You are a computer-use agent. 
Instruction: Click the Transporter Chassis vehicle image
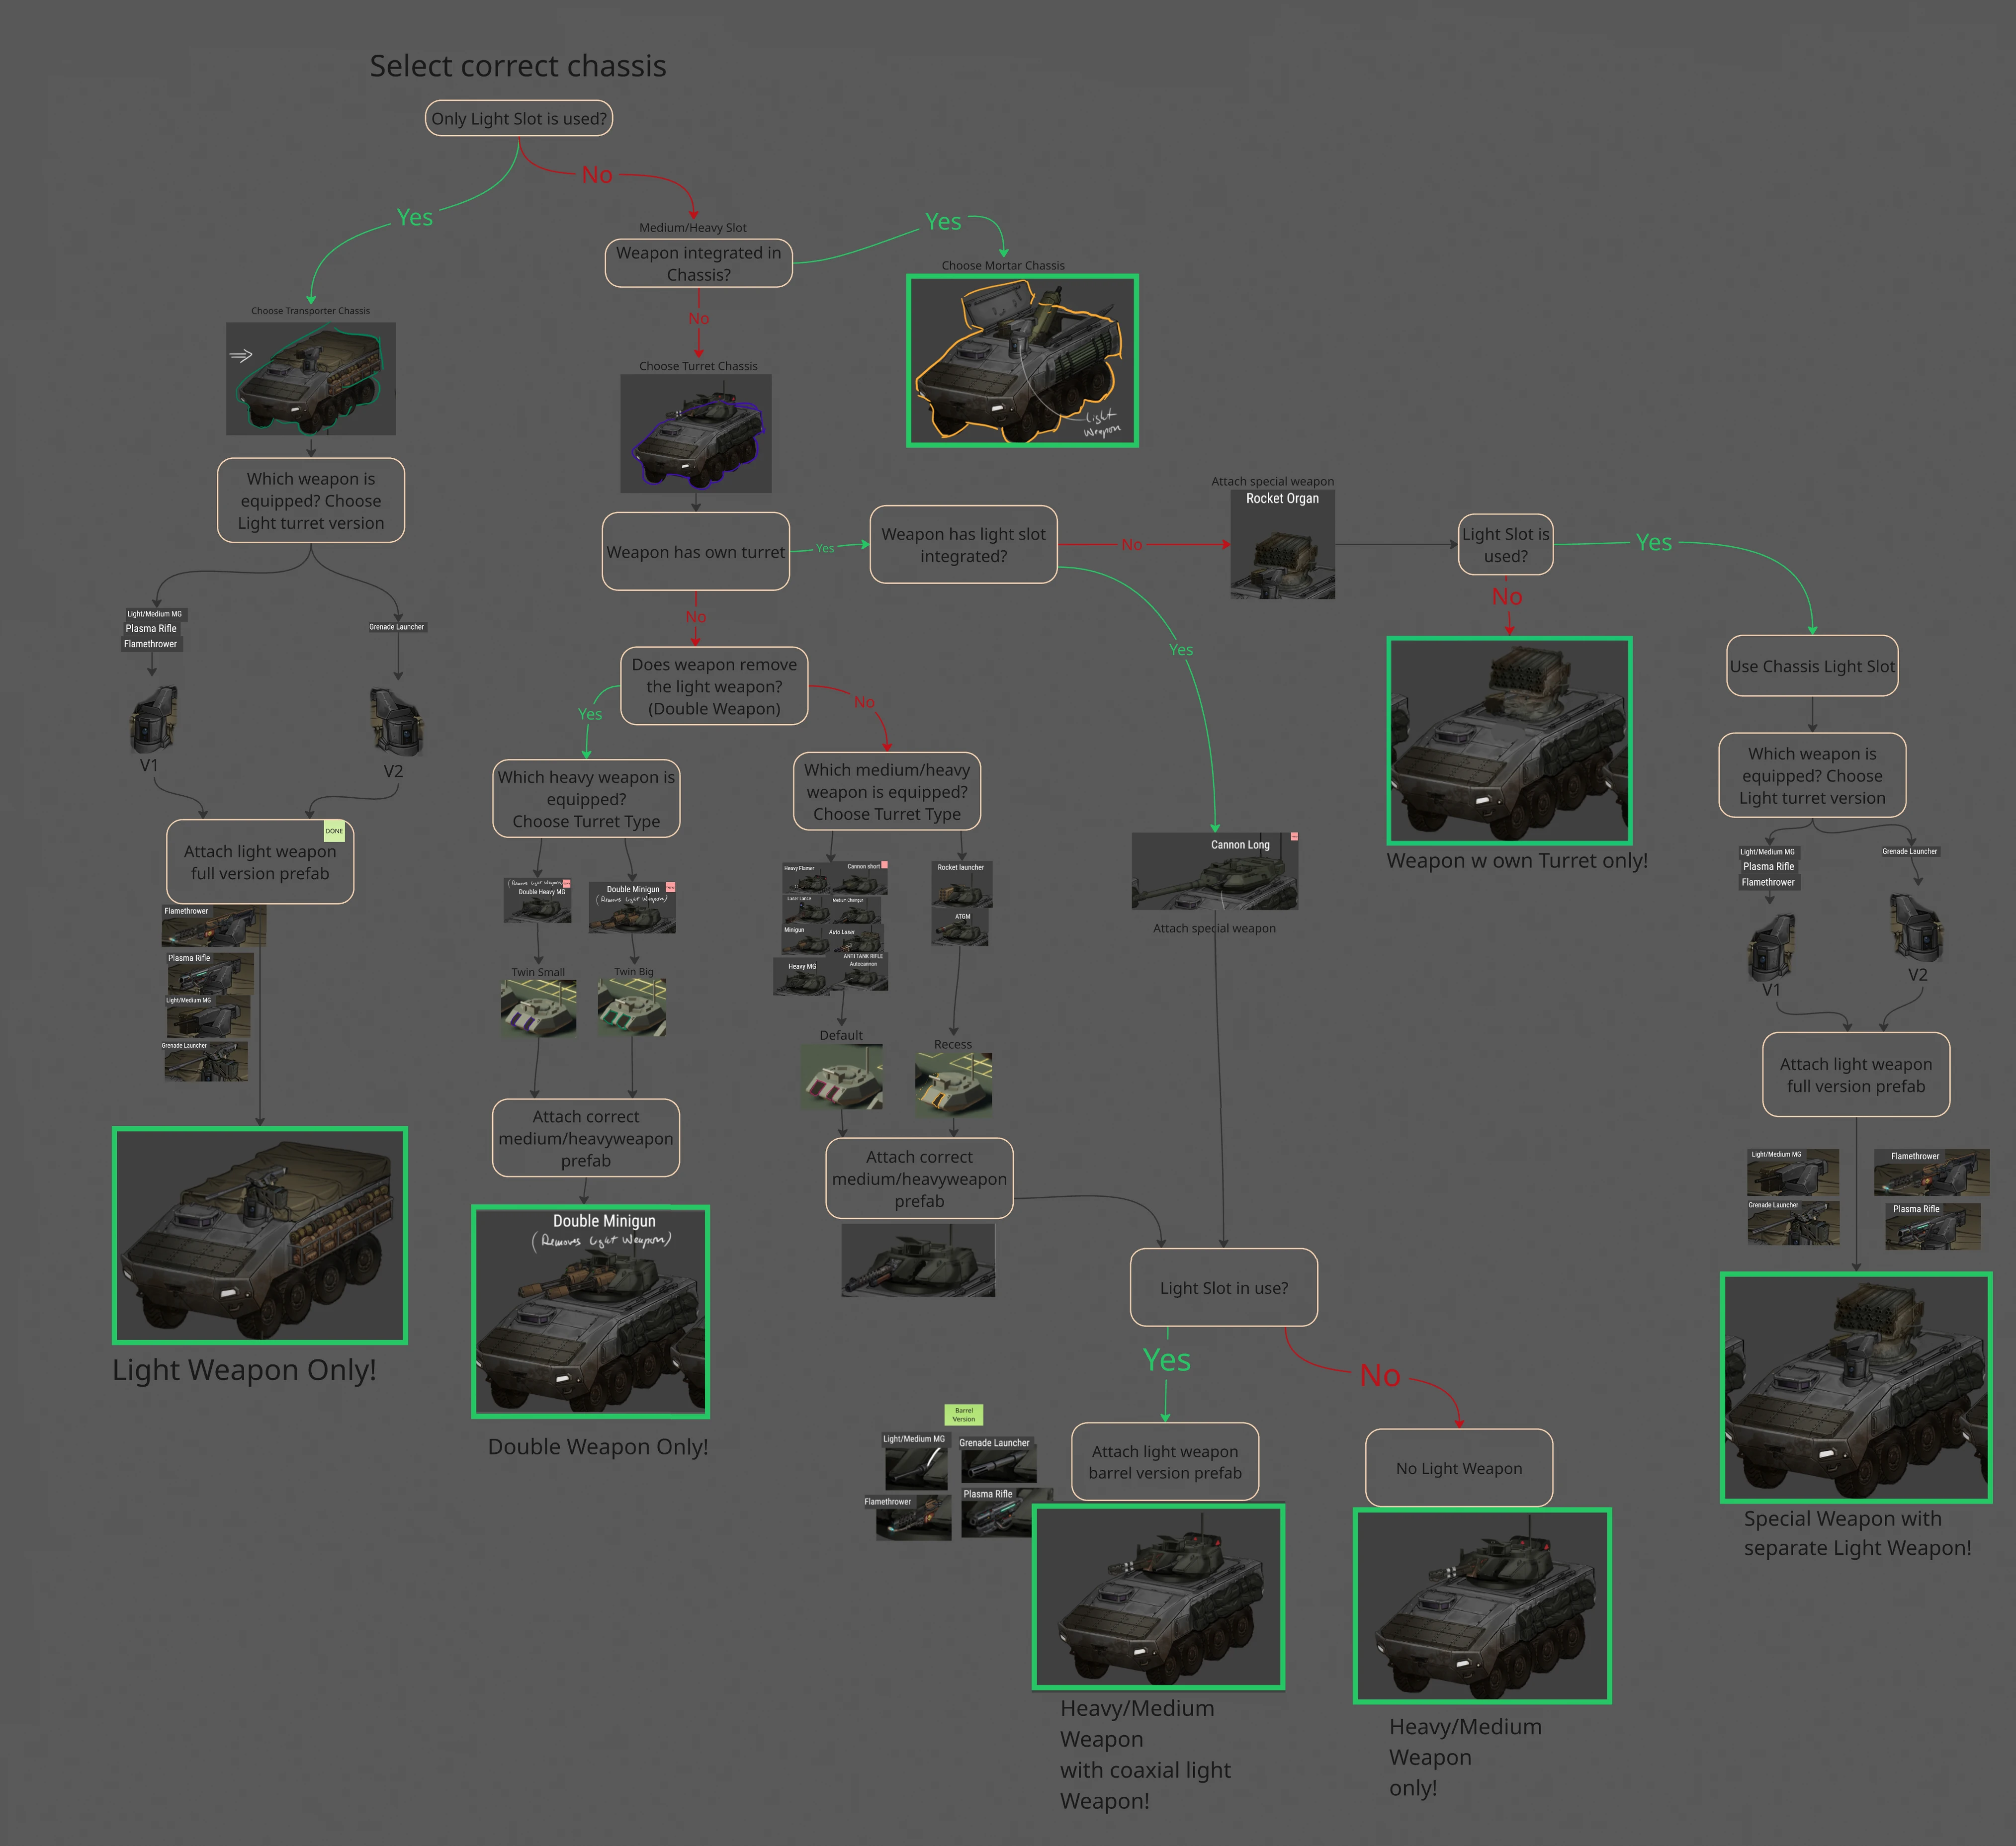pos(311,378)
